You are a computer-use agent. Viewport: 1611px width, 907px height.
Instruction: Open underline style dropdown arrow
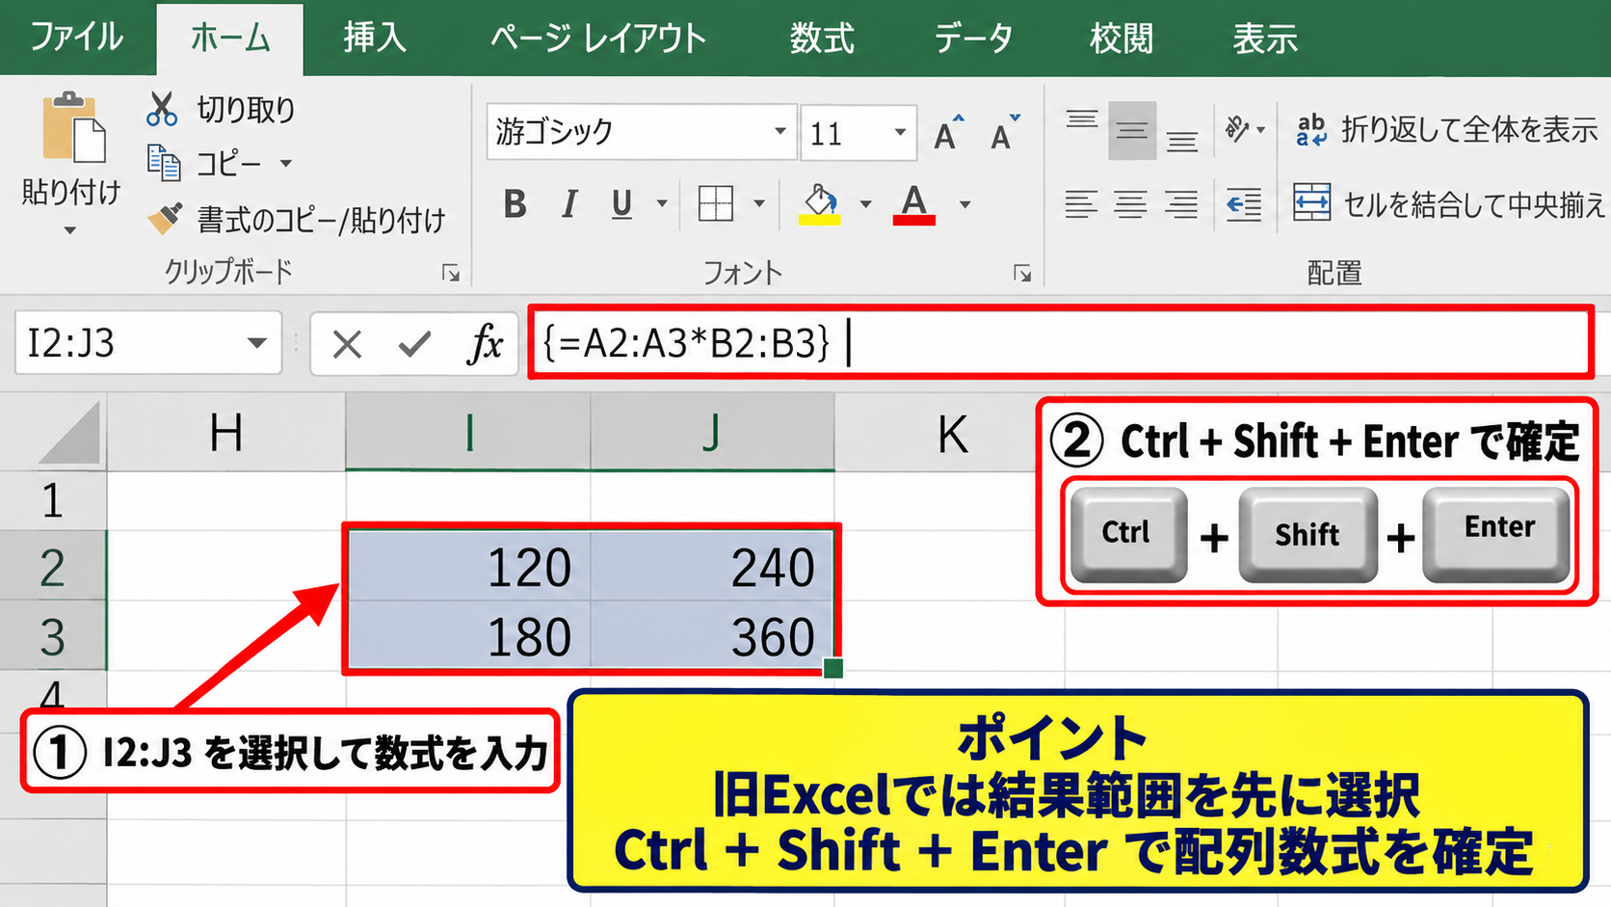coord(662,204)
